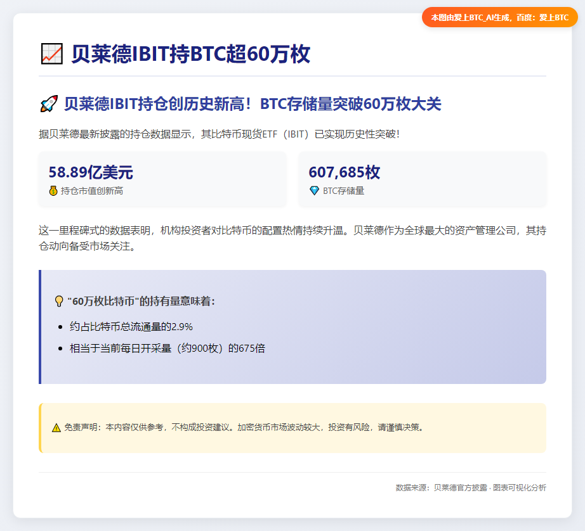
Task: Click the paragraph starting 这一里程碑式的数据表明
Action: (292, 238)
